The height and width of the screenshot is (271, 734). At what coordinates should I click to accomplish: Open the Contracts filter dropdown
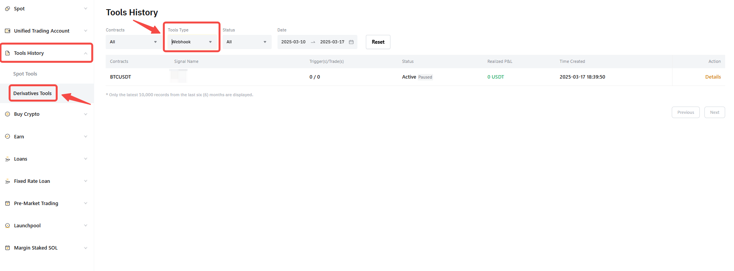[133, 42]
